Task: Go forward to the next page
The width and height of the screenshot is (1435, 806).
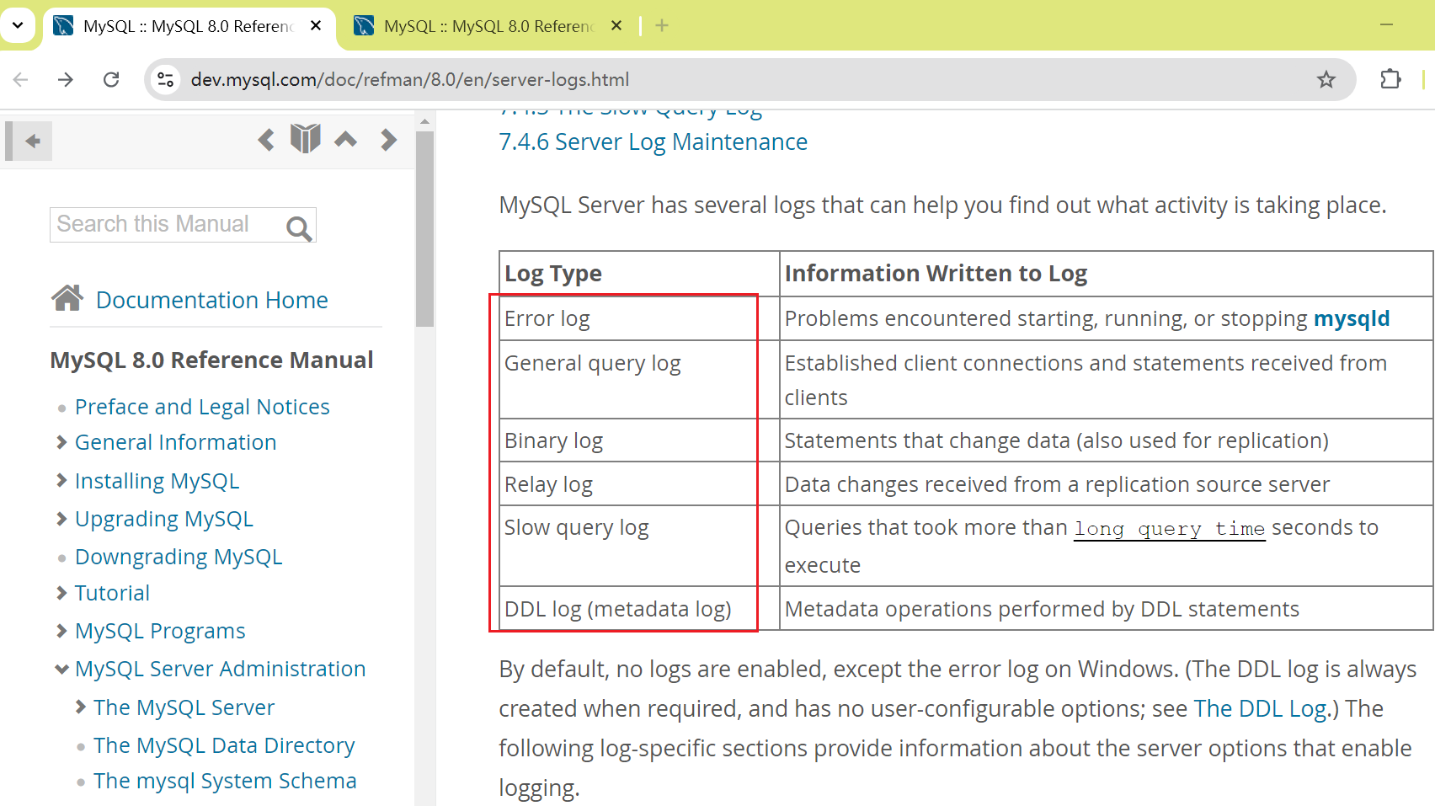Action: [66, 80]
